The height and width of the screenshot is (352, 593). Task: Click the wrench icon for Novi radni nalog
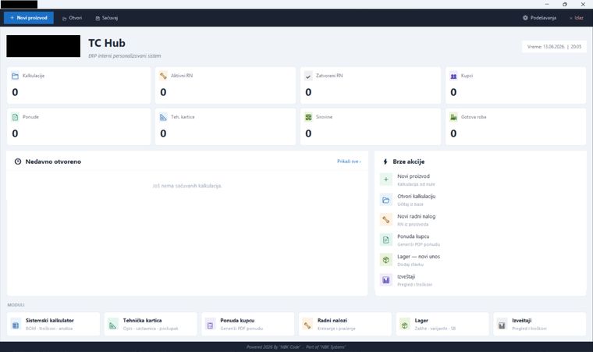386,219
